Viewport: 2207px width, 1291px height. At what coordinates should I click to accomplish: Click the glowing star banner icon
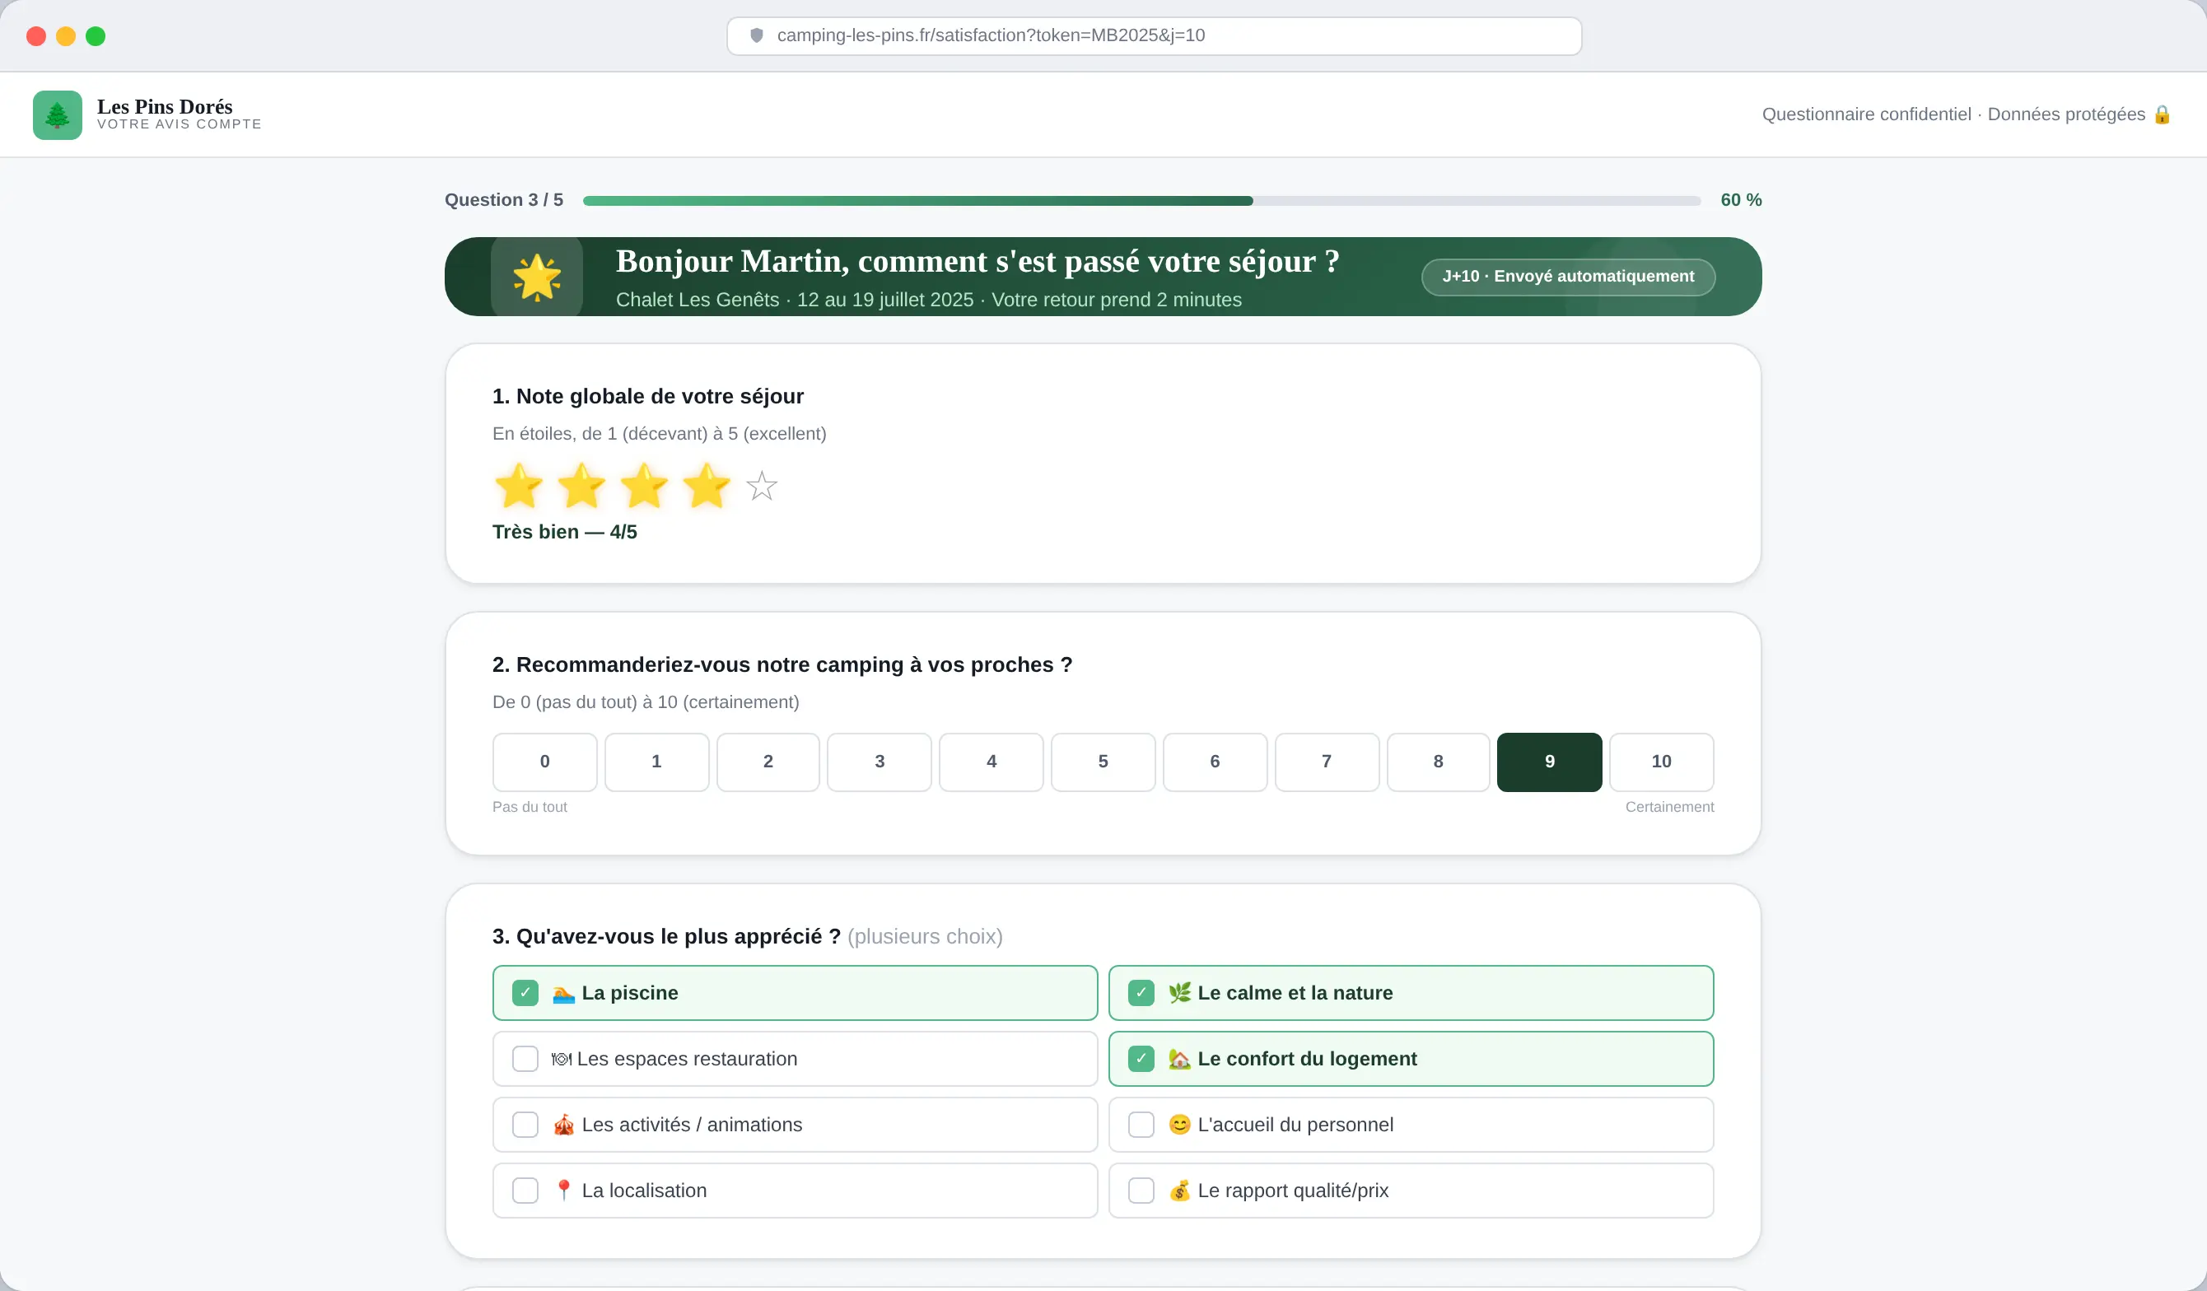[x=536, y=277]
